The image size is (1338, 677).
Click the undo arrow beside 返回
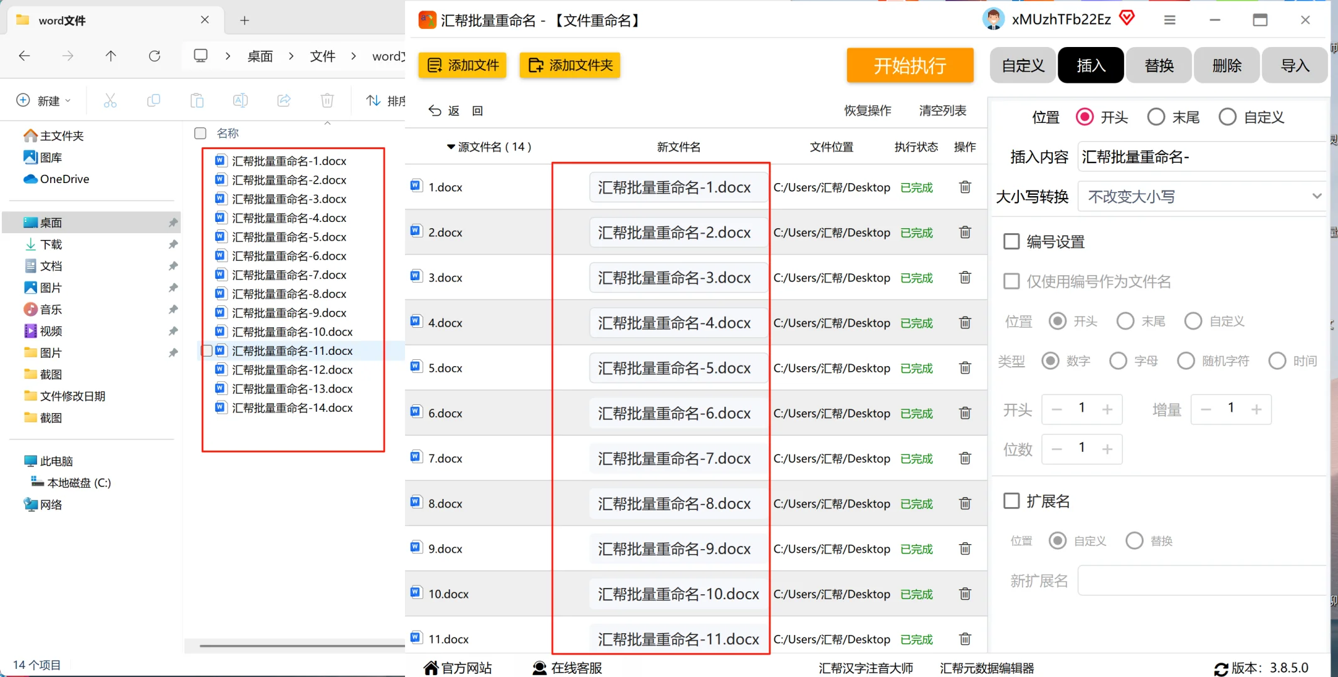pyautogui.click(x=435, y=110)
